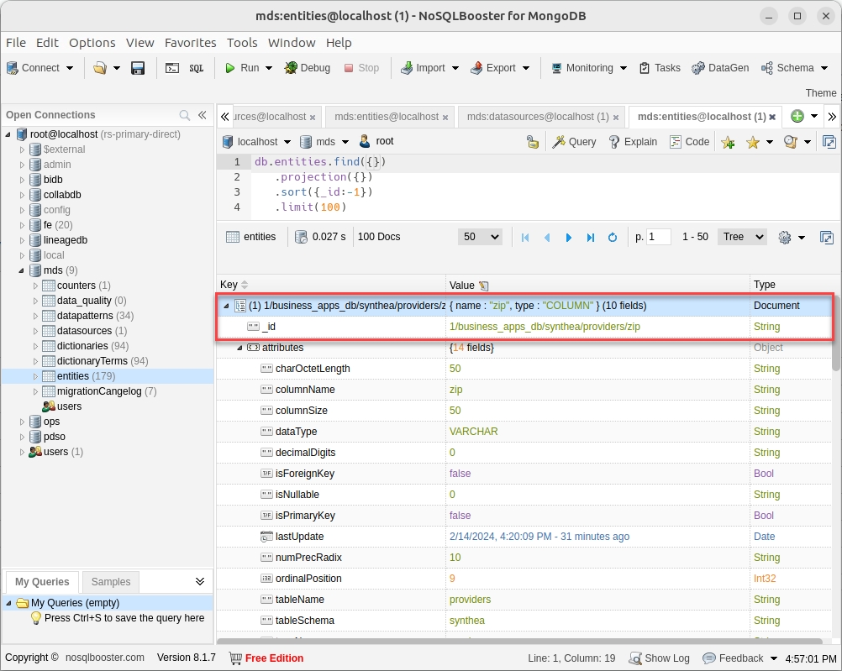This screenshot has width=842, height=671.
Task: Open the Tree view mode dropdown
Action: [744, 237]
